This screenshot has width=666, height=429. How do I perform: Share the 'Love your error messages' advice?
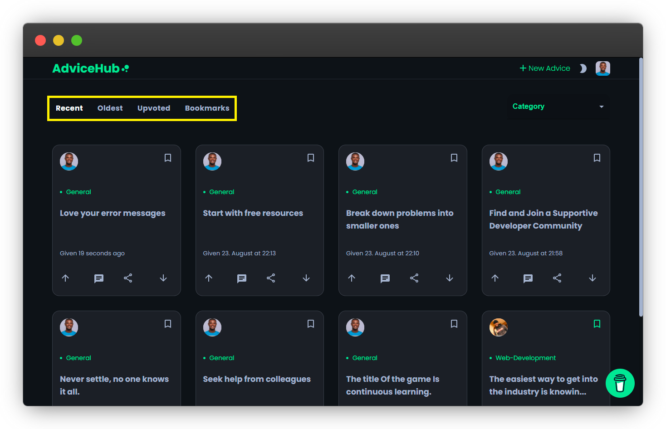click(x=128, y=278)
